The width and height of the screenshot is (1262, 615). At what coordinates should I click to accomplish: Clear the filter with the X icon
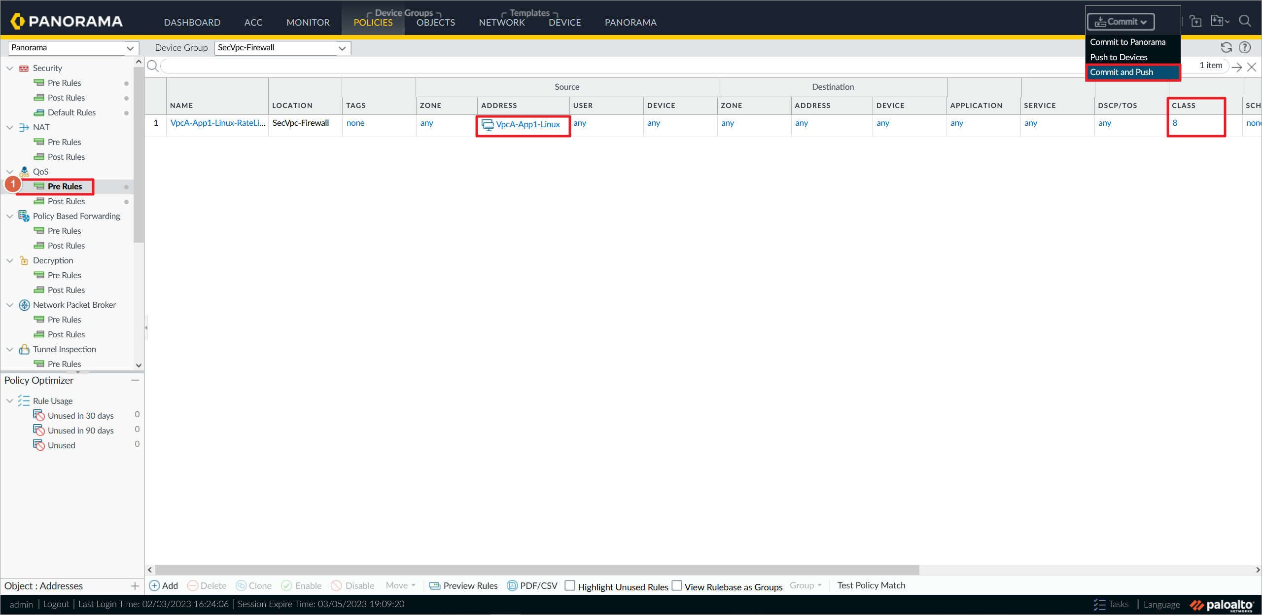[1252, 67]
